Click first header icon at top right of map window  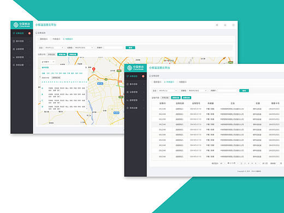pos(217,25)
